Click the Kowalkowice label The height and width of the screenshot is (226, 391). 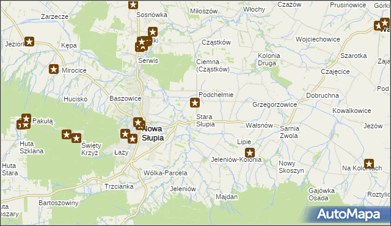352,111
